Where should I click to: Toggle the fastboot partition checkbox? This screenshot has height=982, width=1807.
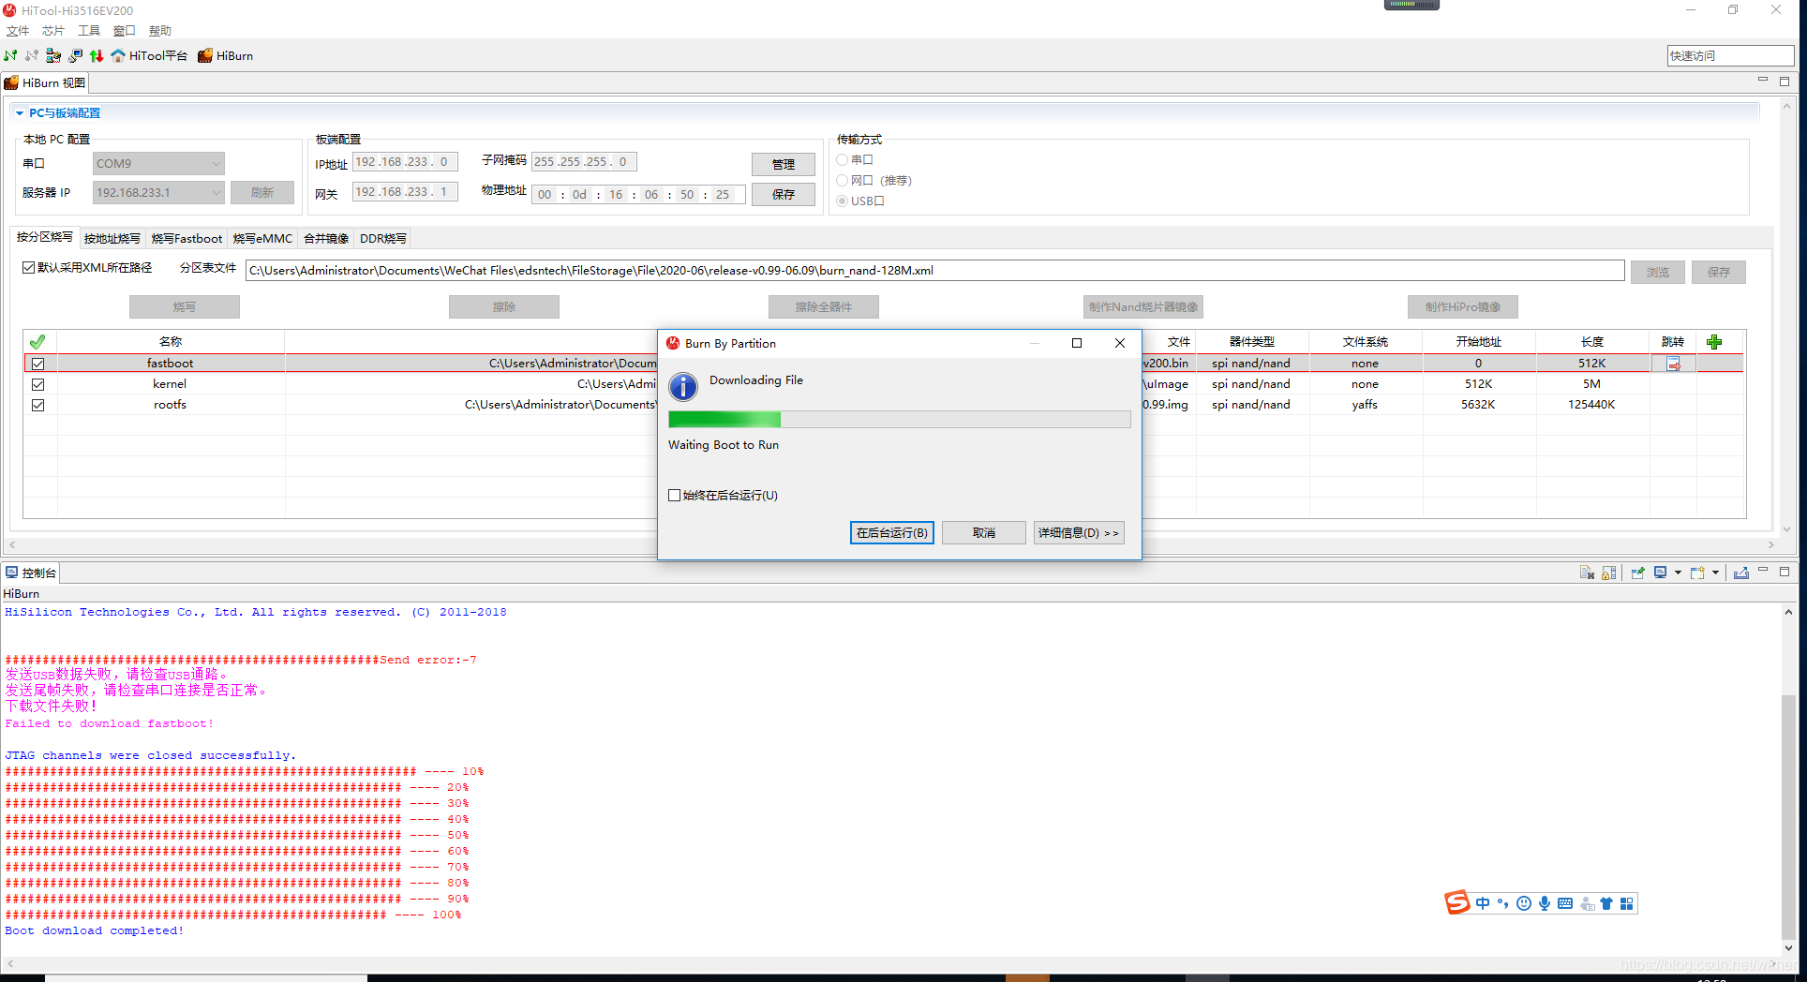click(38, 364)
